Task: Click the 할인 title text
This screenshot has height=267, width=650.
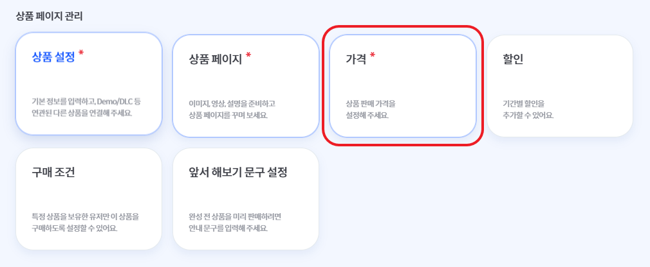Action: (x=513, y=60)
